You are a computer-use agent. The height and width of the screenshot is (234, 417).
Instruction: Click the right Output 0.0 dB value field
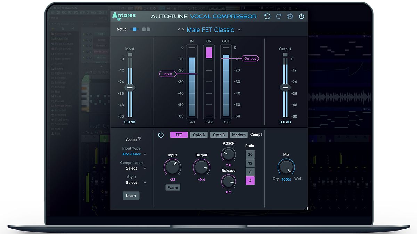[x=285, y=122]
